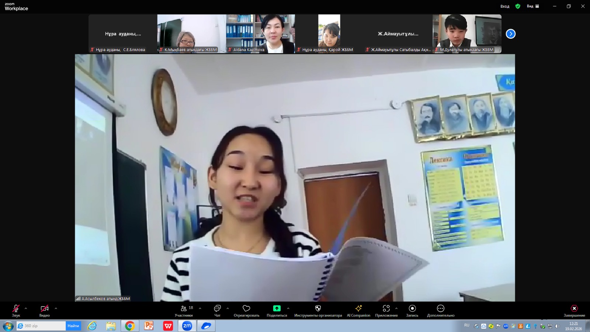
Task: Expand video options arrow next to Видео
Action: tap(56, 308)
